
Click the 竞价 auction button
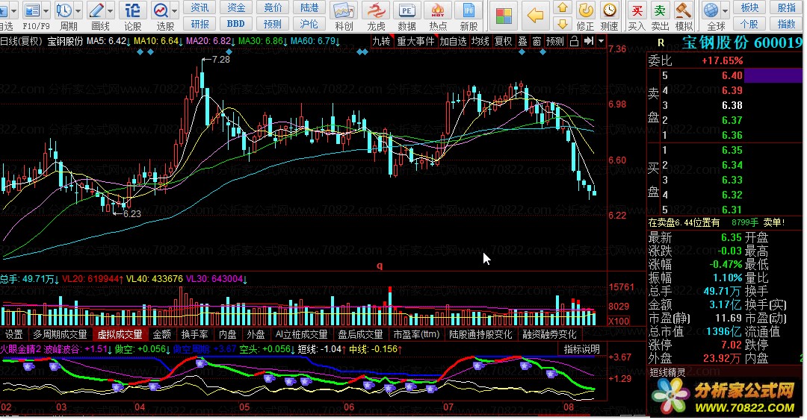point(273,7)
